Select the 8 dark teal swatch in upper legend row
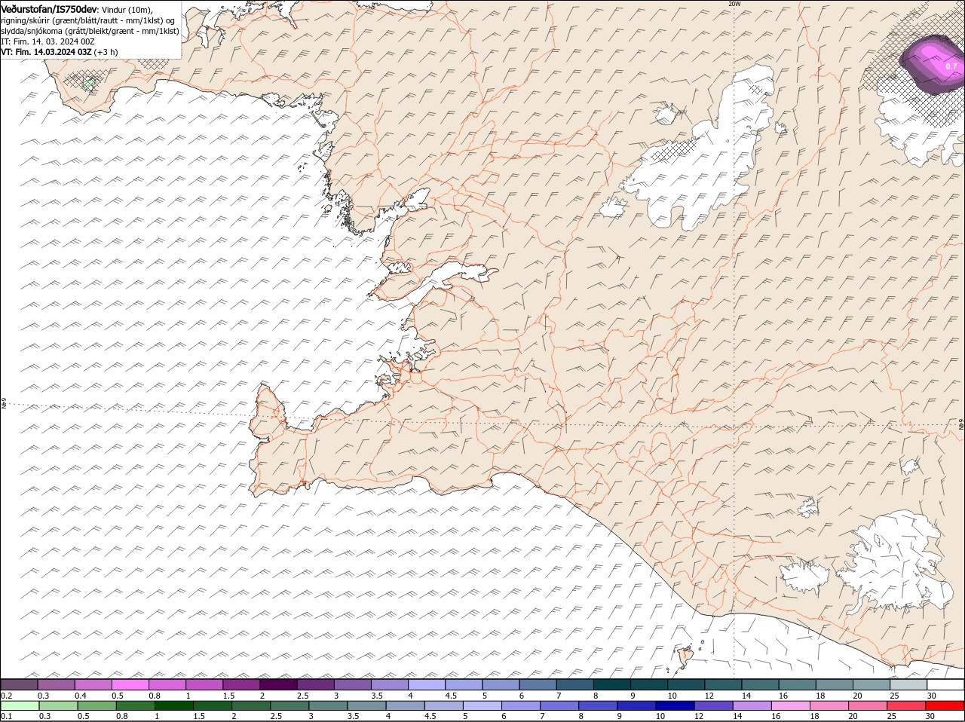This screenshot has height=722, width=965. coord(611,684)
